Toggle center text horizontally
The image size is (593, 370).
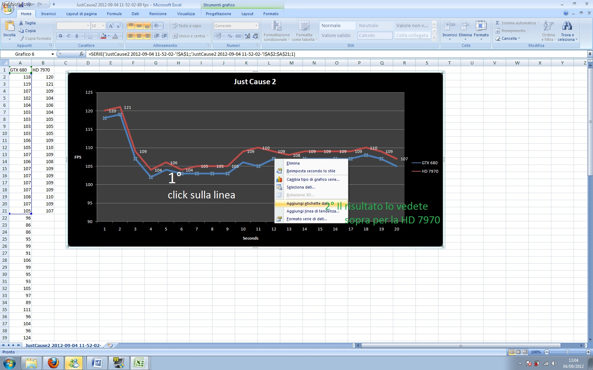coord(139,36)
